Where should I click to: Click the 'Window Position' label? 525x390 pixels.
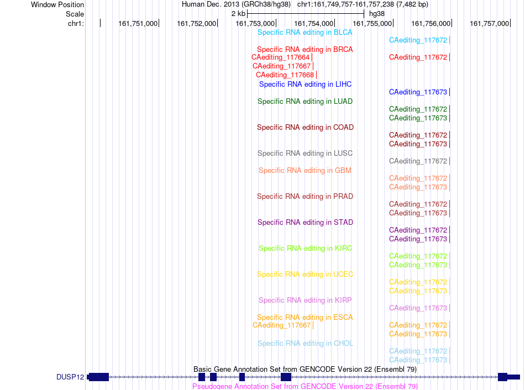tap(57, 4)
